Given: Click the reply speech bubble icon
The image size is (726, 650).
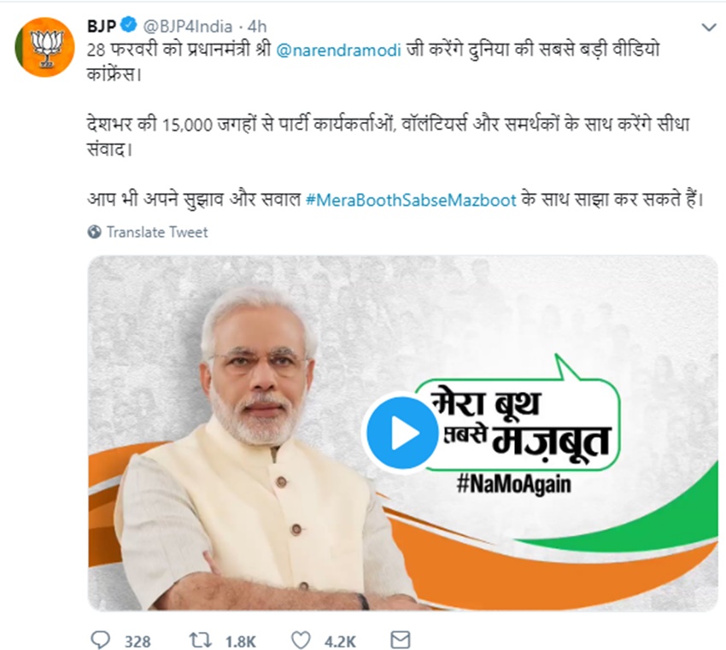Looking at the screenshot, I should point(100,641).
